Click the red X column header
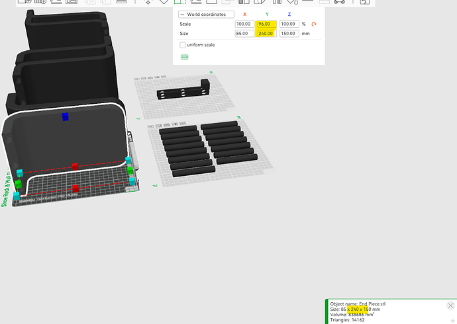This screenshot has width=457, height=324. tap(245, 15)
